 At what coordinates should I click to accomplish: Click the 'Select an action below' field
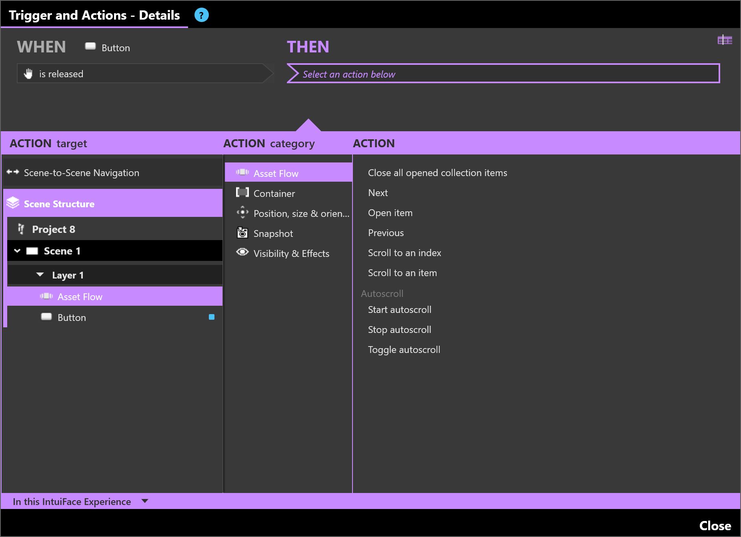pos(503,74)
